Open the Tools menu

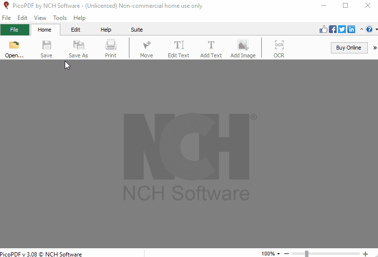60,18
